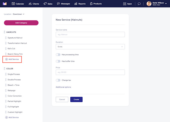Click drag handle beside Kid's Cut
170x122 pixels.
(6, 49)
